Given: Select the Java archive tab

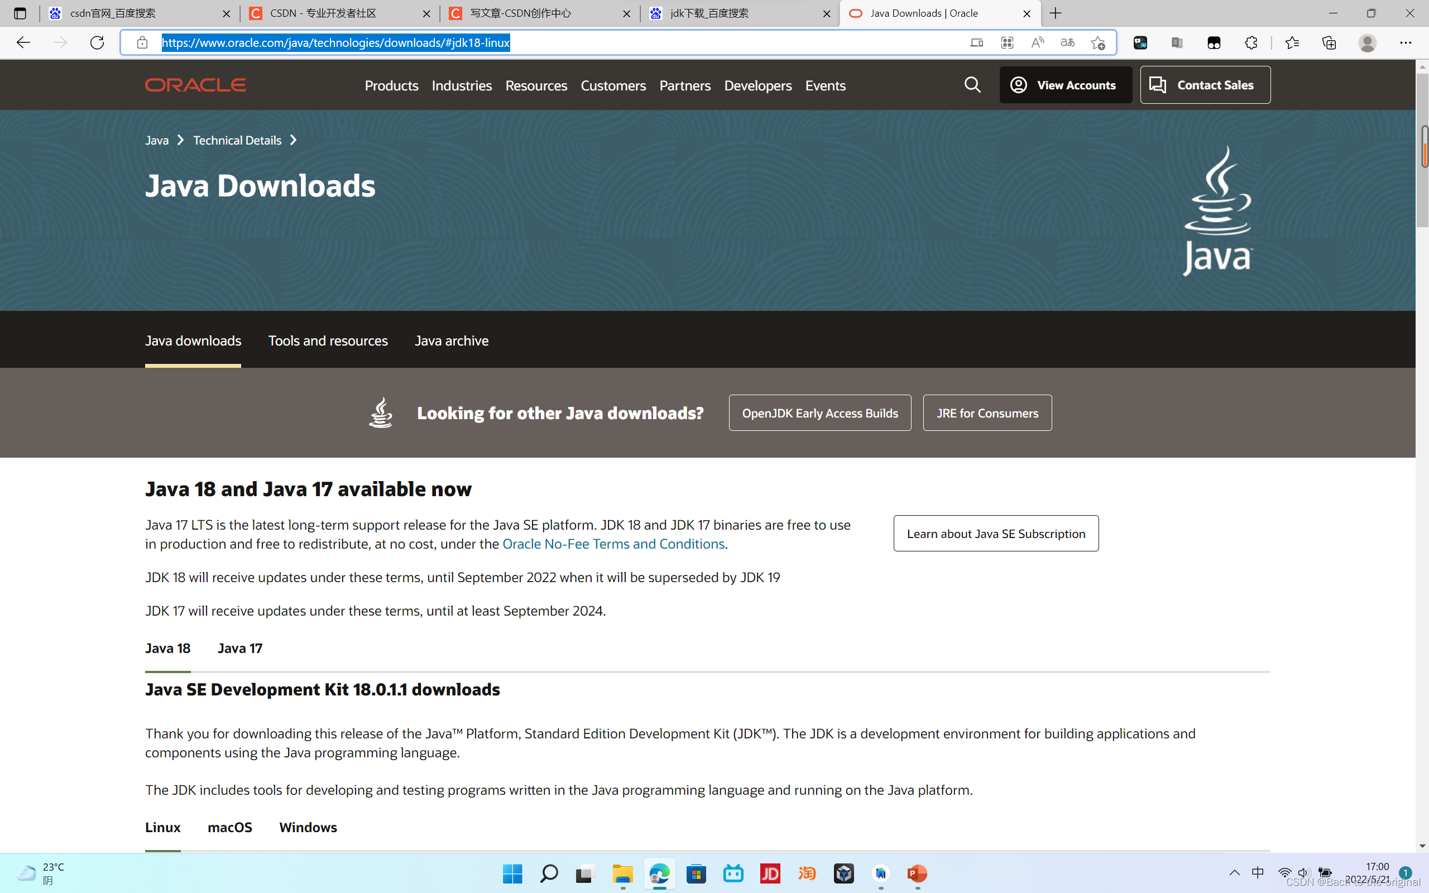Looking at the screenshot, I should pyautogui.click(x=452, y=341).
